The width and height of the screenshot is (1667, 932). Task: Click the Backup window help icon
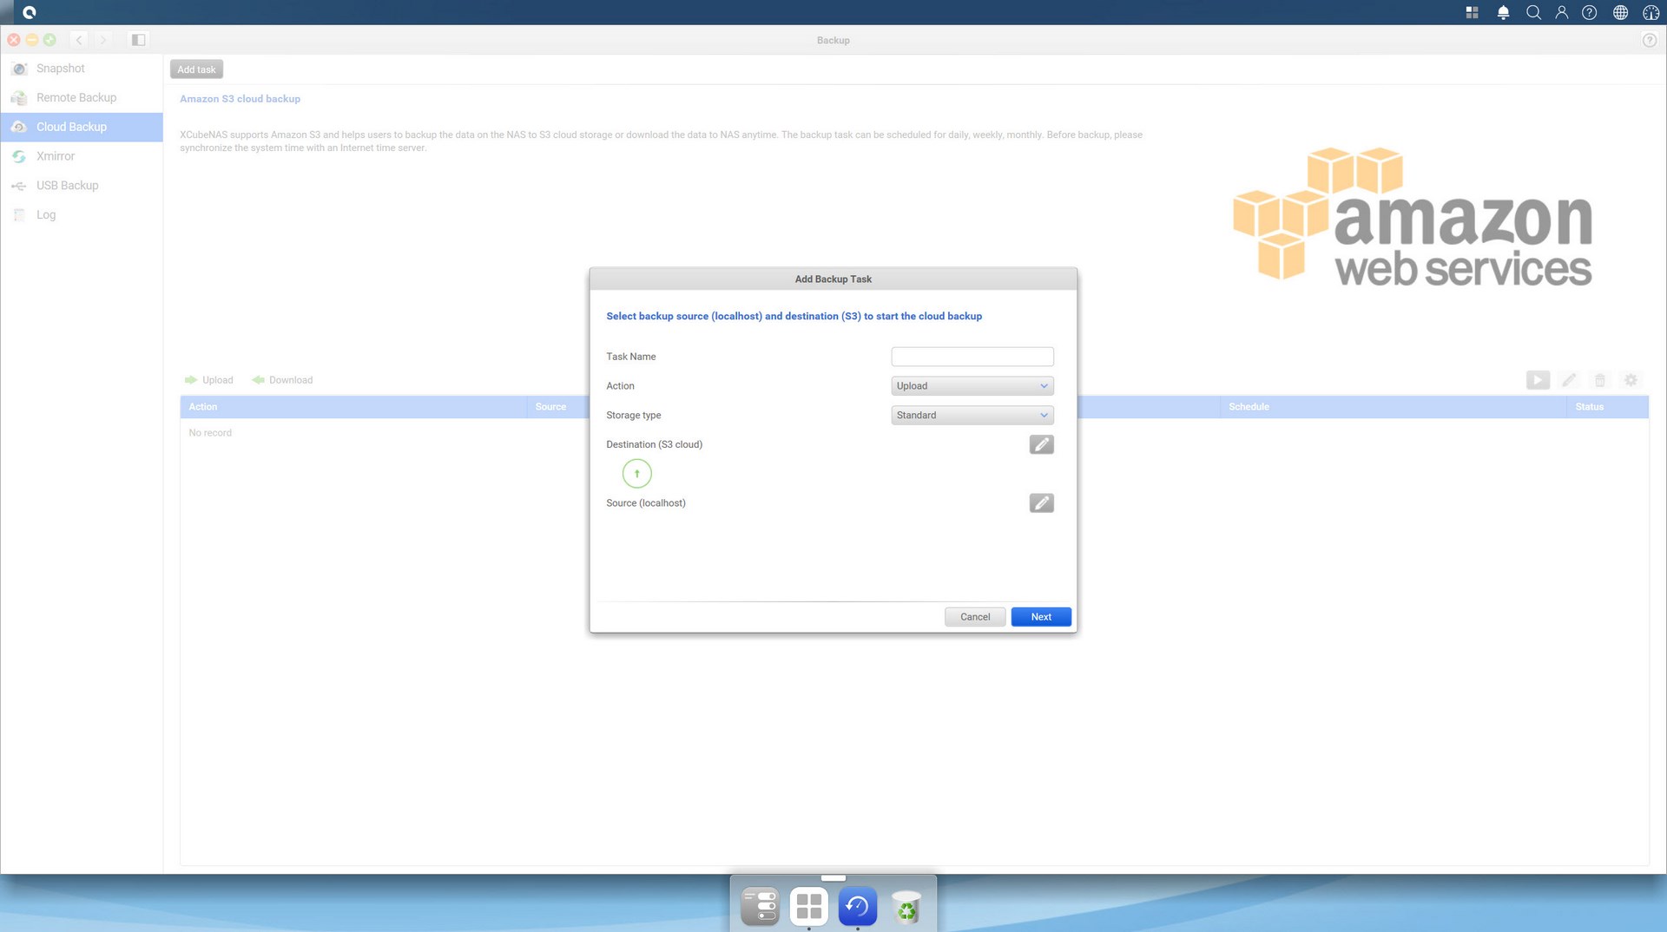point(1650,40)
